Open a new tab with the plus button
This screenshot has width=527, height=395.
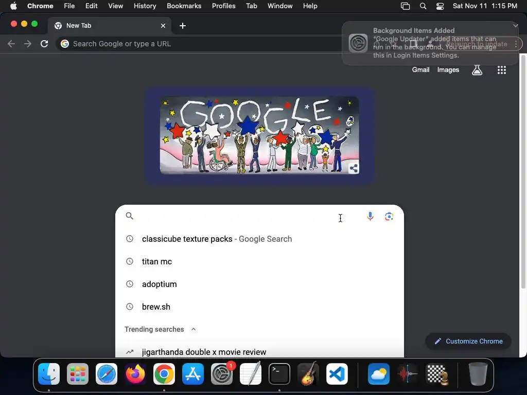click(x=183, y=26)
